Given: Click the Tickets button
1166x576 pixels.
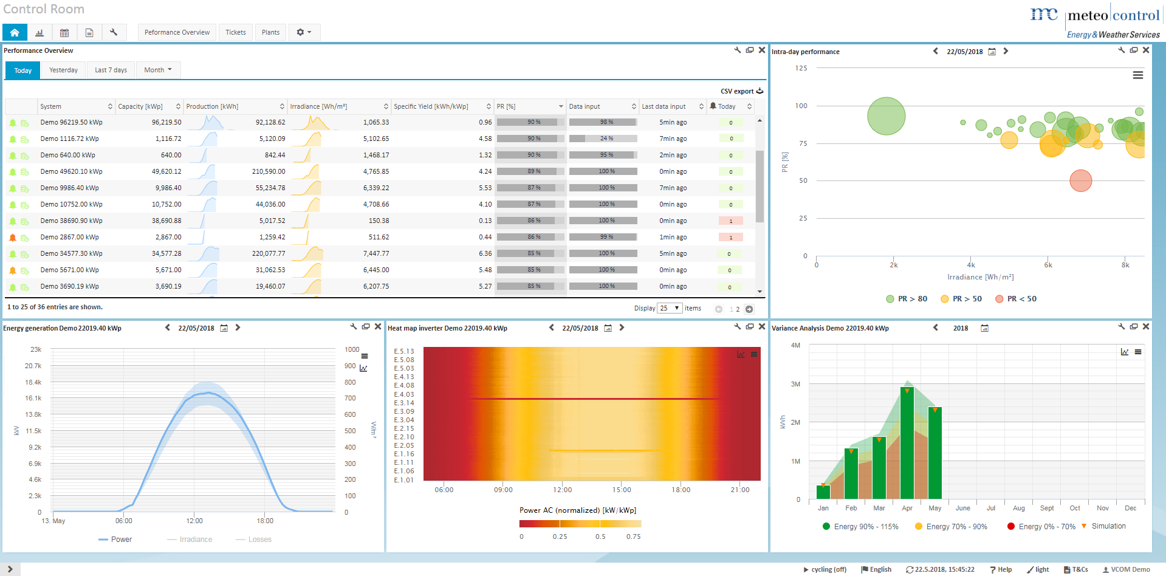Looking at the screenshot, I should (x=235, y=32).
